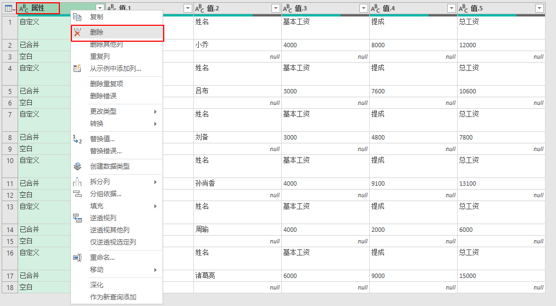Click the Replace Values icon
The height and width of the screenshot is (306, 556).
click(77, 138)
